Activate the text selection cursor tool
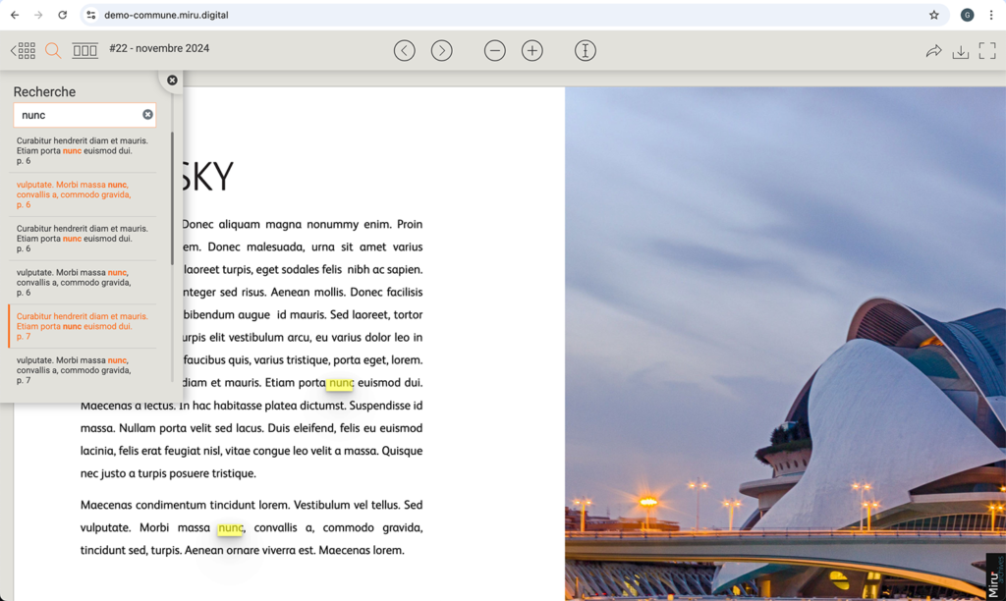The height and width of the screenshot is (601, 1006). (586, 51)
